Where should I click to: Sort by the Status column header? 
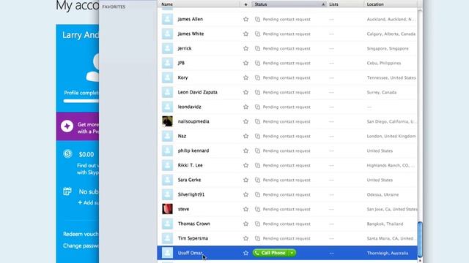289,4
